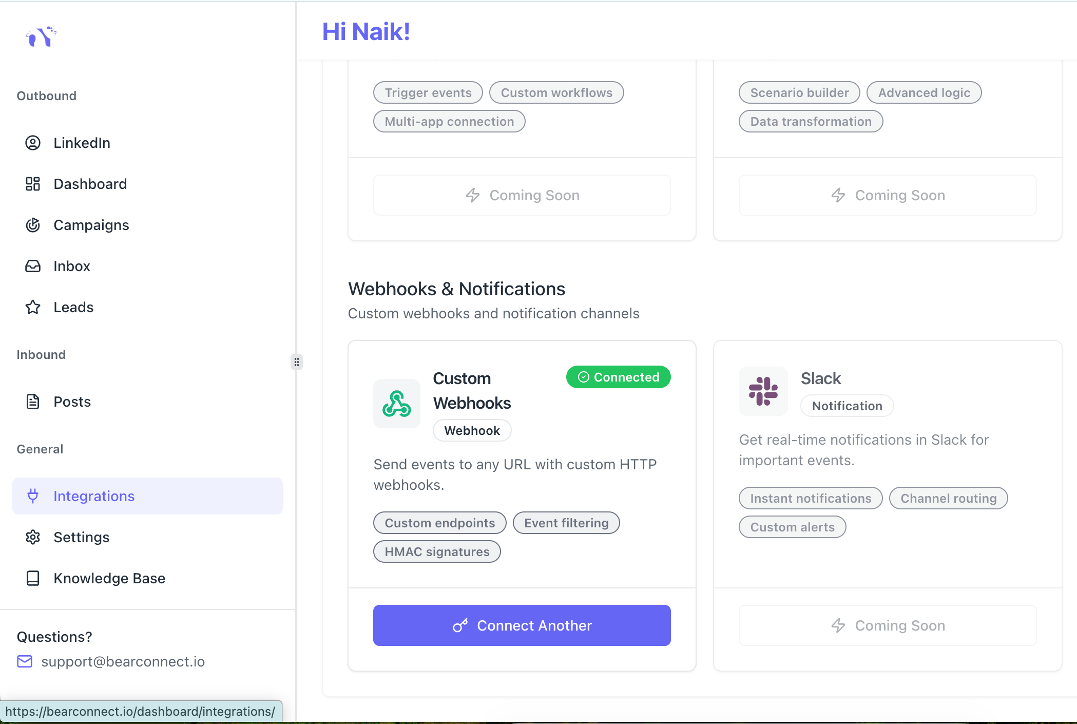The height and width of the screenshot is (724, 1077).
Task: Click the Posts document icon
Action: pos(33,402)
